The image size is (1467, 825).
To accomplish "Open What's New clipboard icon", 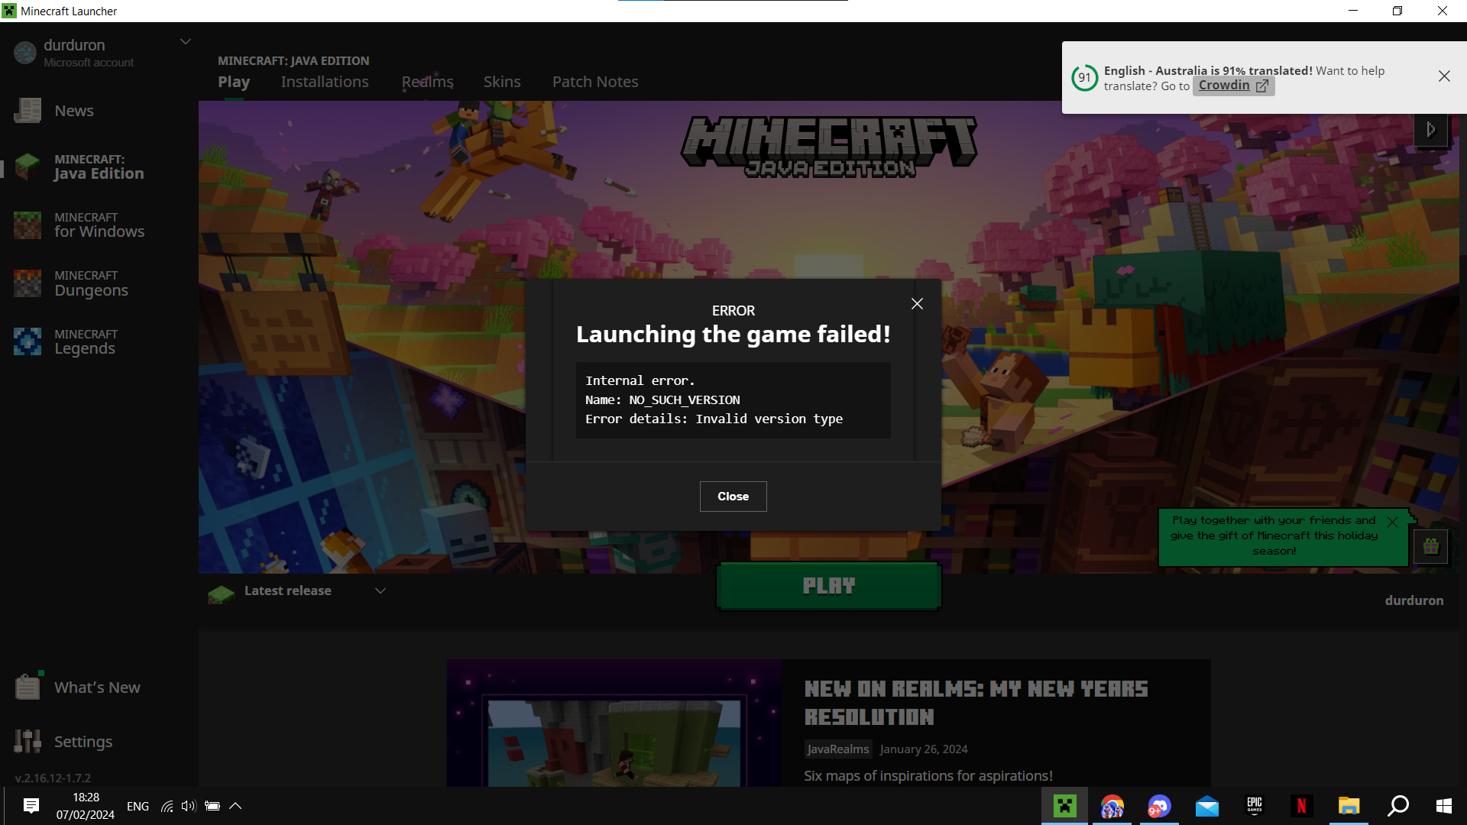I will point(28,687).
